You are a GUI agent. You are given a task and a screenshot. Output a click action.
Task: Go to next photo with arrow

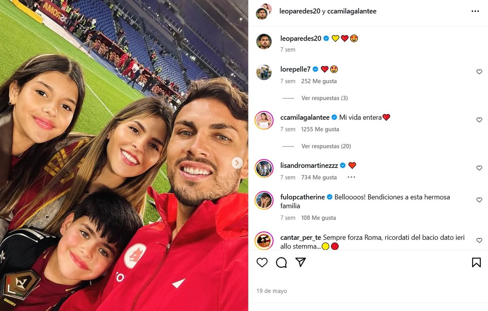tap(237, 163)
